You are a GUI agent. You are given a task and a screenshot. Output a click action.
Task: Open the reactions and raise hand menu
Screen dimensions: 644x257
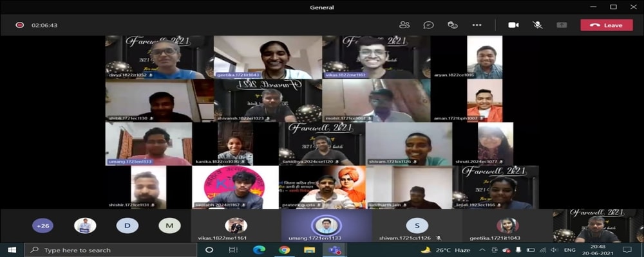453,25
